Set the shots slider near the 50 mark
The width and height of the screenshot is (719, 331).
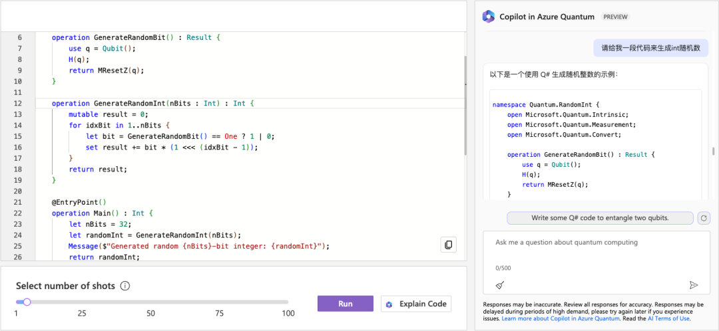pyautogui.click(x=151, y=302)
